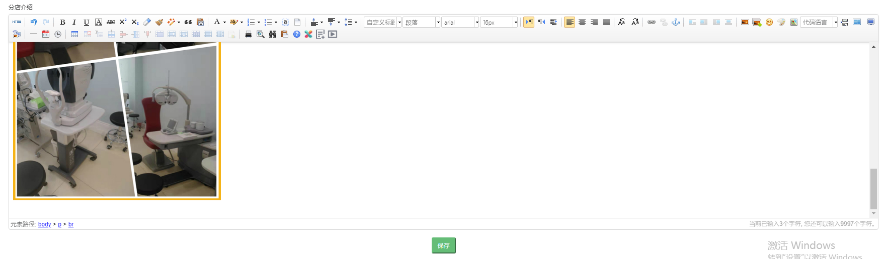Click the editor's vertical scrollbar thumb
This screenshot has width=885, height=259.
point(873,188)
